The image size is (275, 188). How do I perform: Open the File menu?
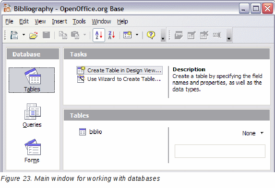[x=9, y=22]
